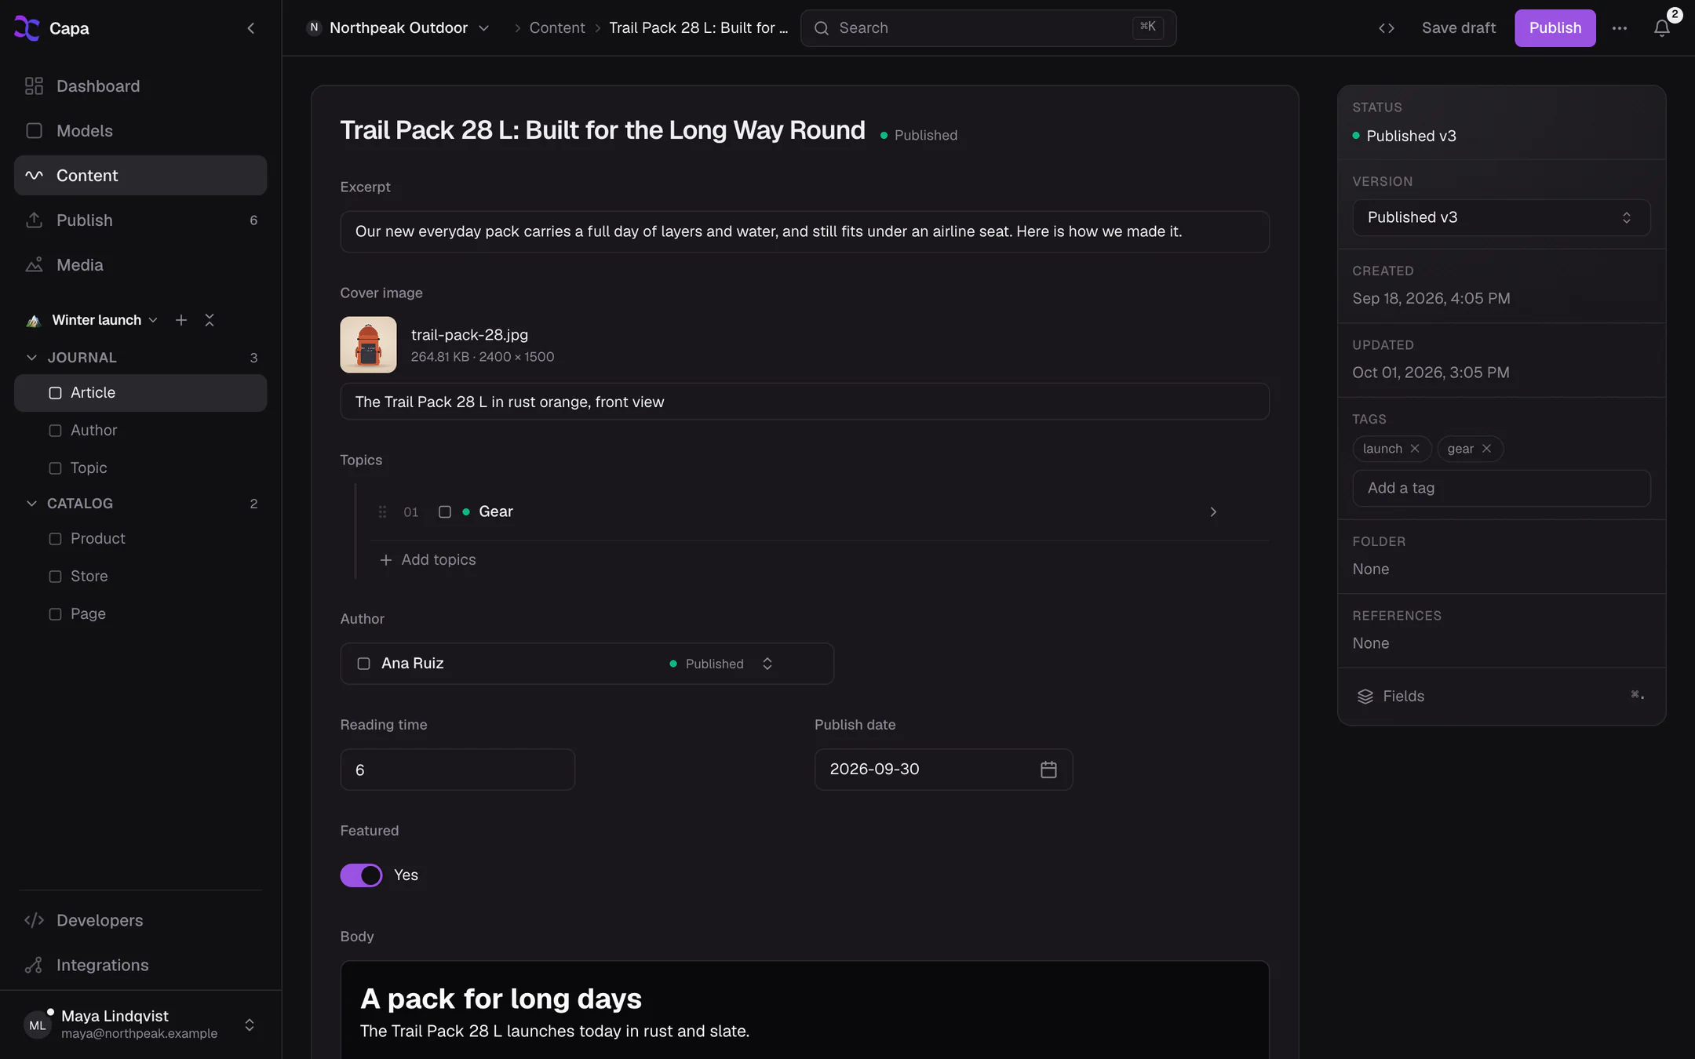Open the Ana Ruiz author selector arrows
Screen dimensions: 1695x1059
pos(767,664)
